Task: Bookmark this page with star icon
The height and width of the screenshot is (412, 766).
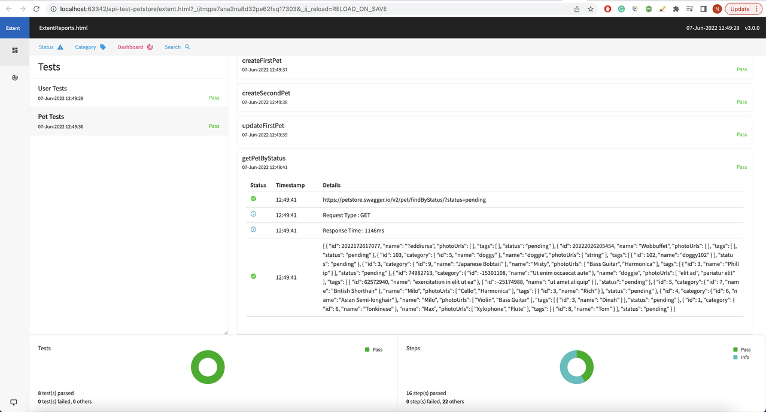Action: [591, 9]
